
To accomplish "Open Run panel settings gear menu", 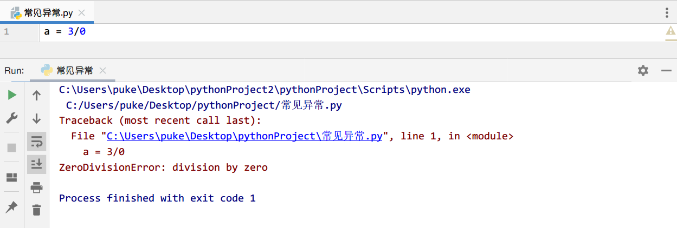I will tap(643, 70).
